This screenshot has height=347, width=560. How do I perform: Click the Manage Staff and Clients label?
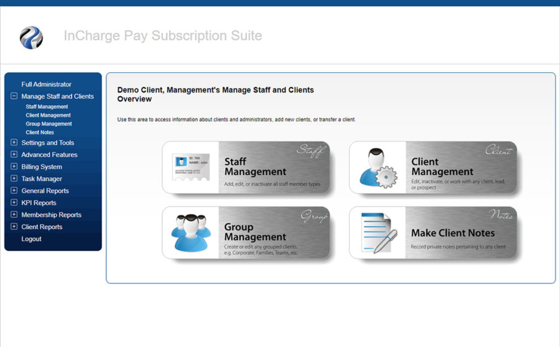coord(57,96)
